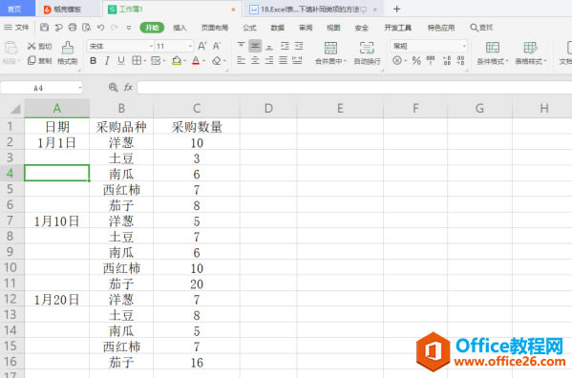Switch to the 页面布局 (Page Layout) tab
The height and width of the screenshot is (378, 572).
click(x=215, y=28)
